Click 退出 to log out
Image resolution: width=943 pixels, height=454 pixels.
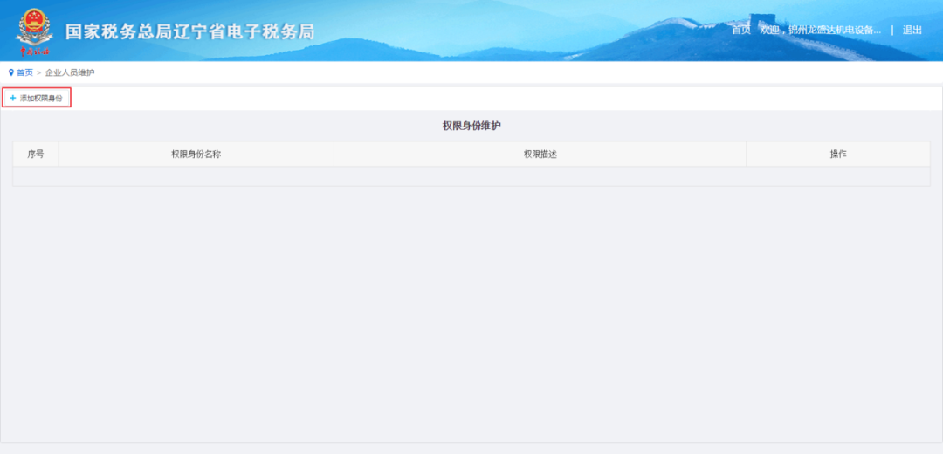click(x=912, y=30)
